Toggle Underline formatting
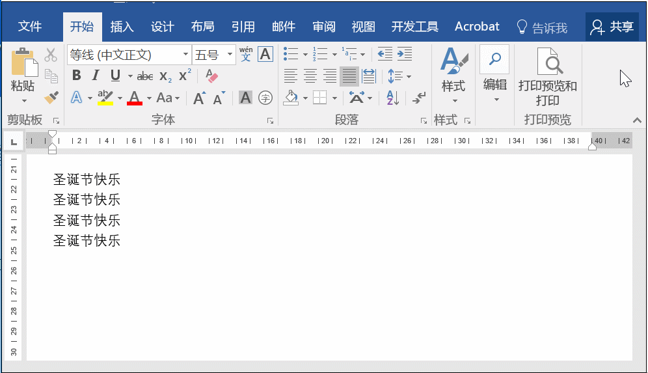Viewport: 648px width, 373px height. pyautogui.click(x=115, y=76)
